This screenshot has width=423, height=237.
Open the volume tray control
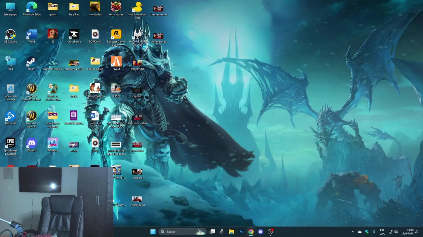pos(396,232)
